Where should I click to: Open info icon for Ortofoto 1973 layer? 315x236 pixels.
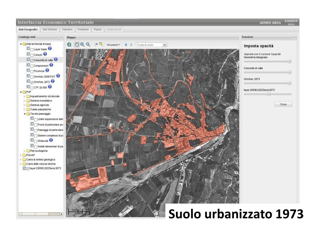click(53, 81)
